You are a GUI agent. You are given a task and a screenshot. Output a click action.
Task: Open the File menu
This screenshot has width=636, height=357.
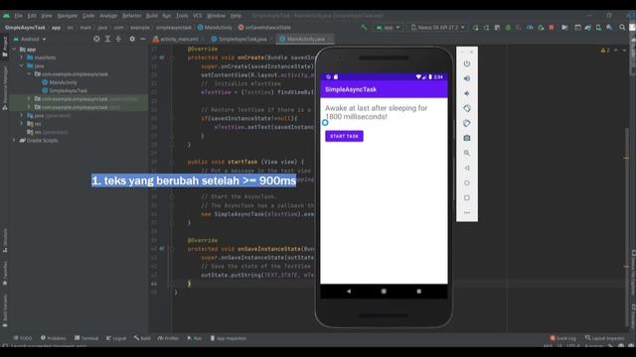(x=18, y=16)
